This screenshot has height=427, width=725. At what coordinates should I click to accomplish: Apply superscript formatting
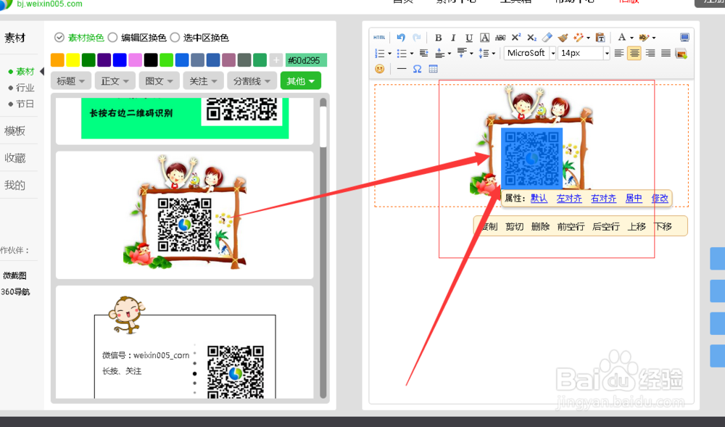(516, 38)
